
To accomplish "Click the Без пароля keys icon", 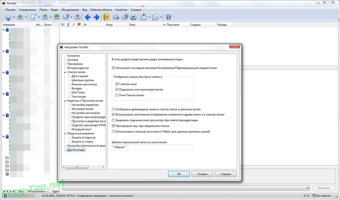I will [x=314, y=196].
